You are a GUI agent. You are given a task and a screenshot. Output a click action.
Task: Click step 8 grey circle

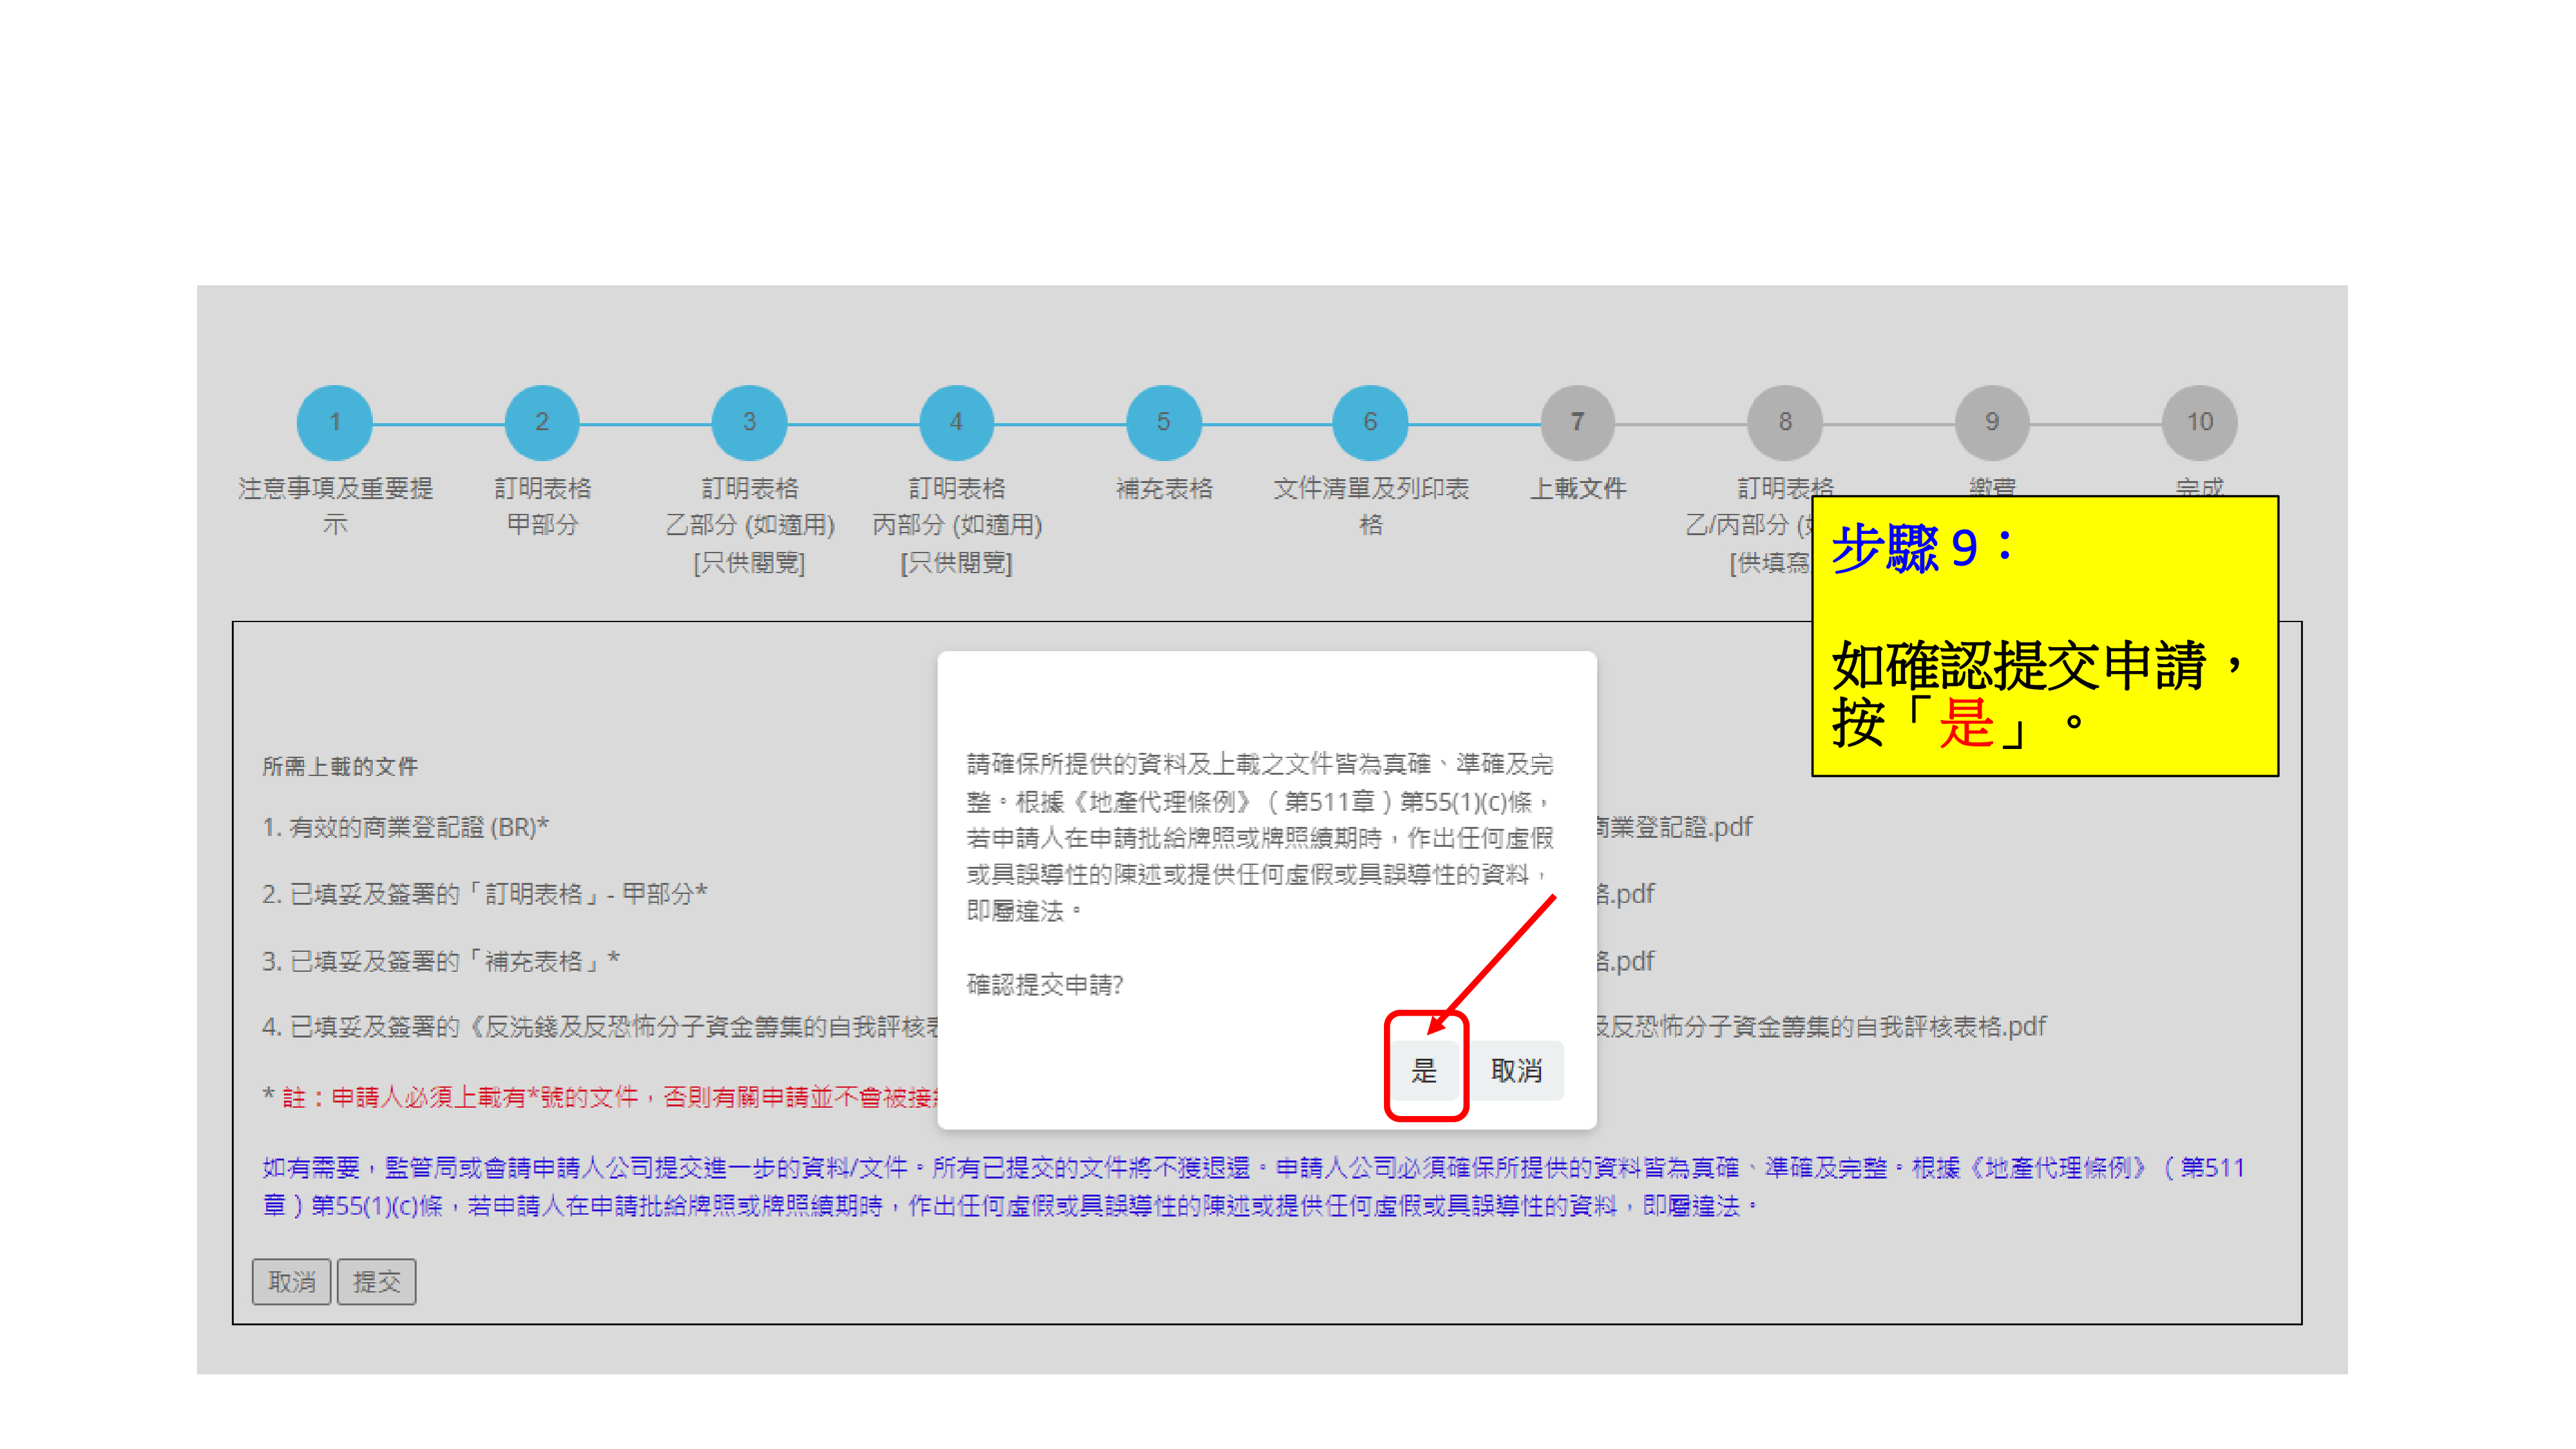coord(1784,422)
